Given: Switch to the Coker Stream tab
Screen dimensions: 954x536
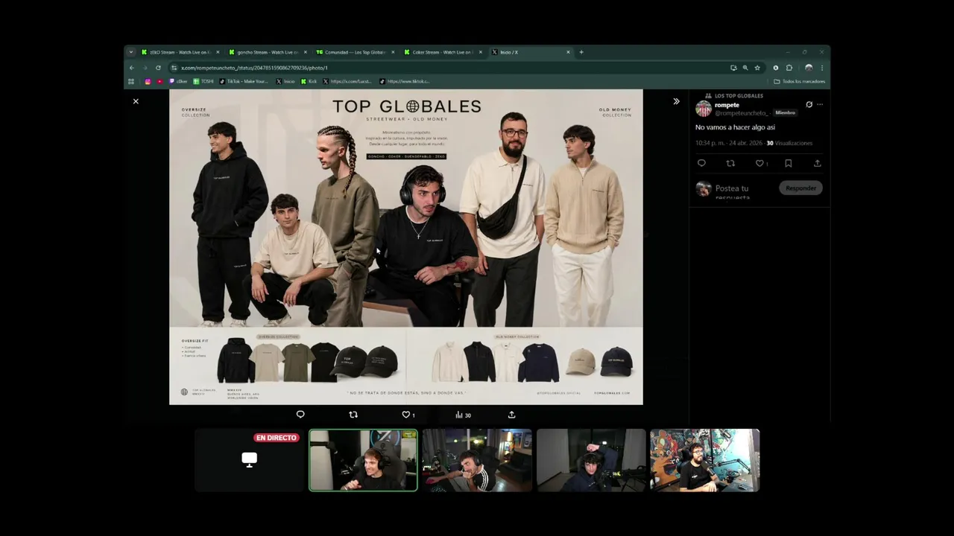Looking at the screenshot, I should [442, 52].
